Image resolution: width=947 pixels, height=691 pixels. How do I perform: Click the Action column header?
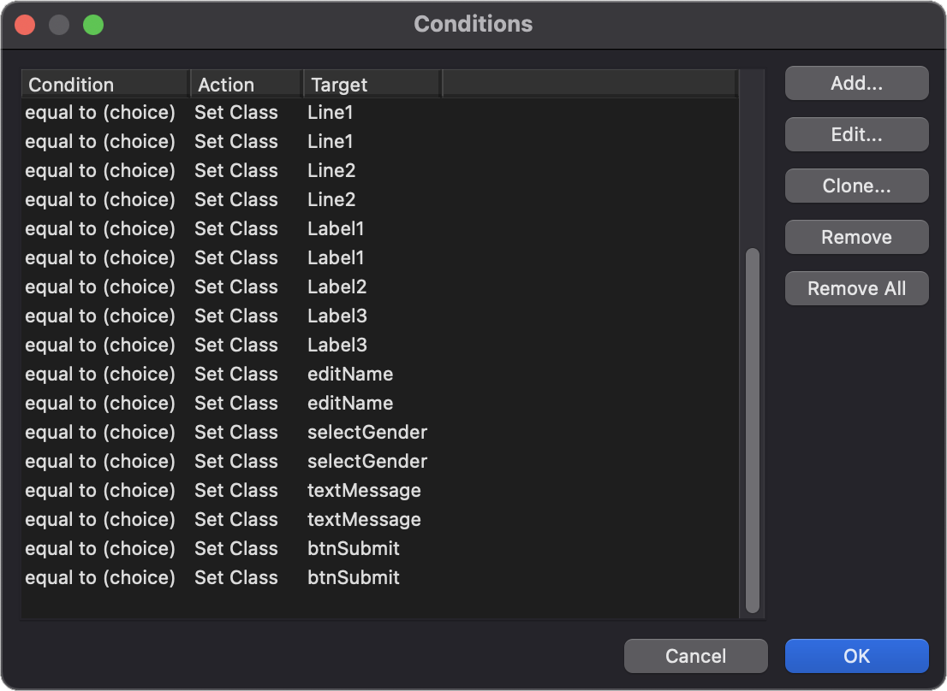click(x=246, y=85)
